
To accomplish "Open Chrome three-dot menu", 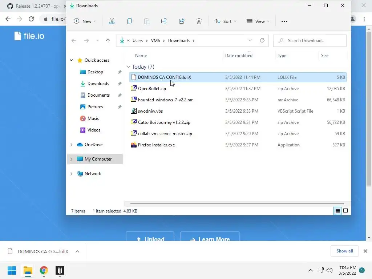I will point(364,19).
